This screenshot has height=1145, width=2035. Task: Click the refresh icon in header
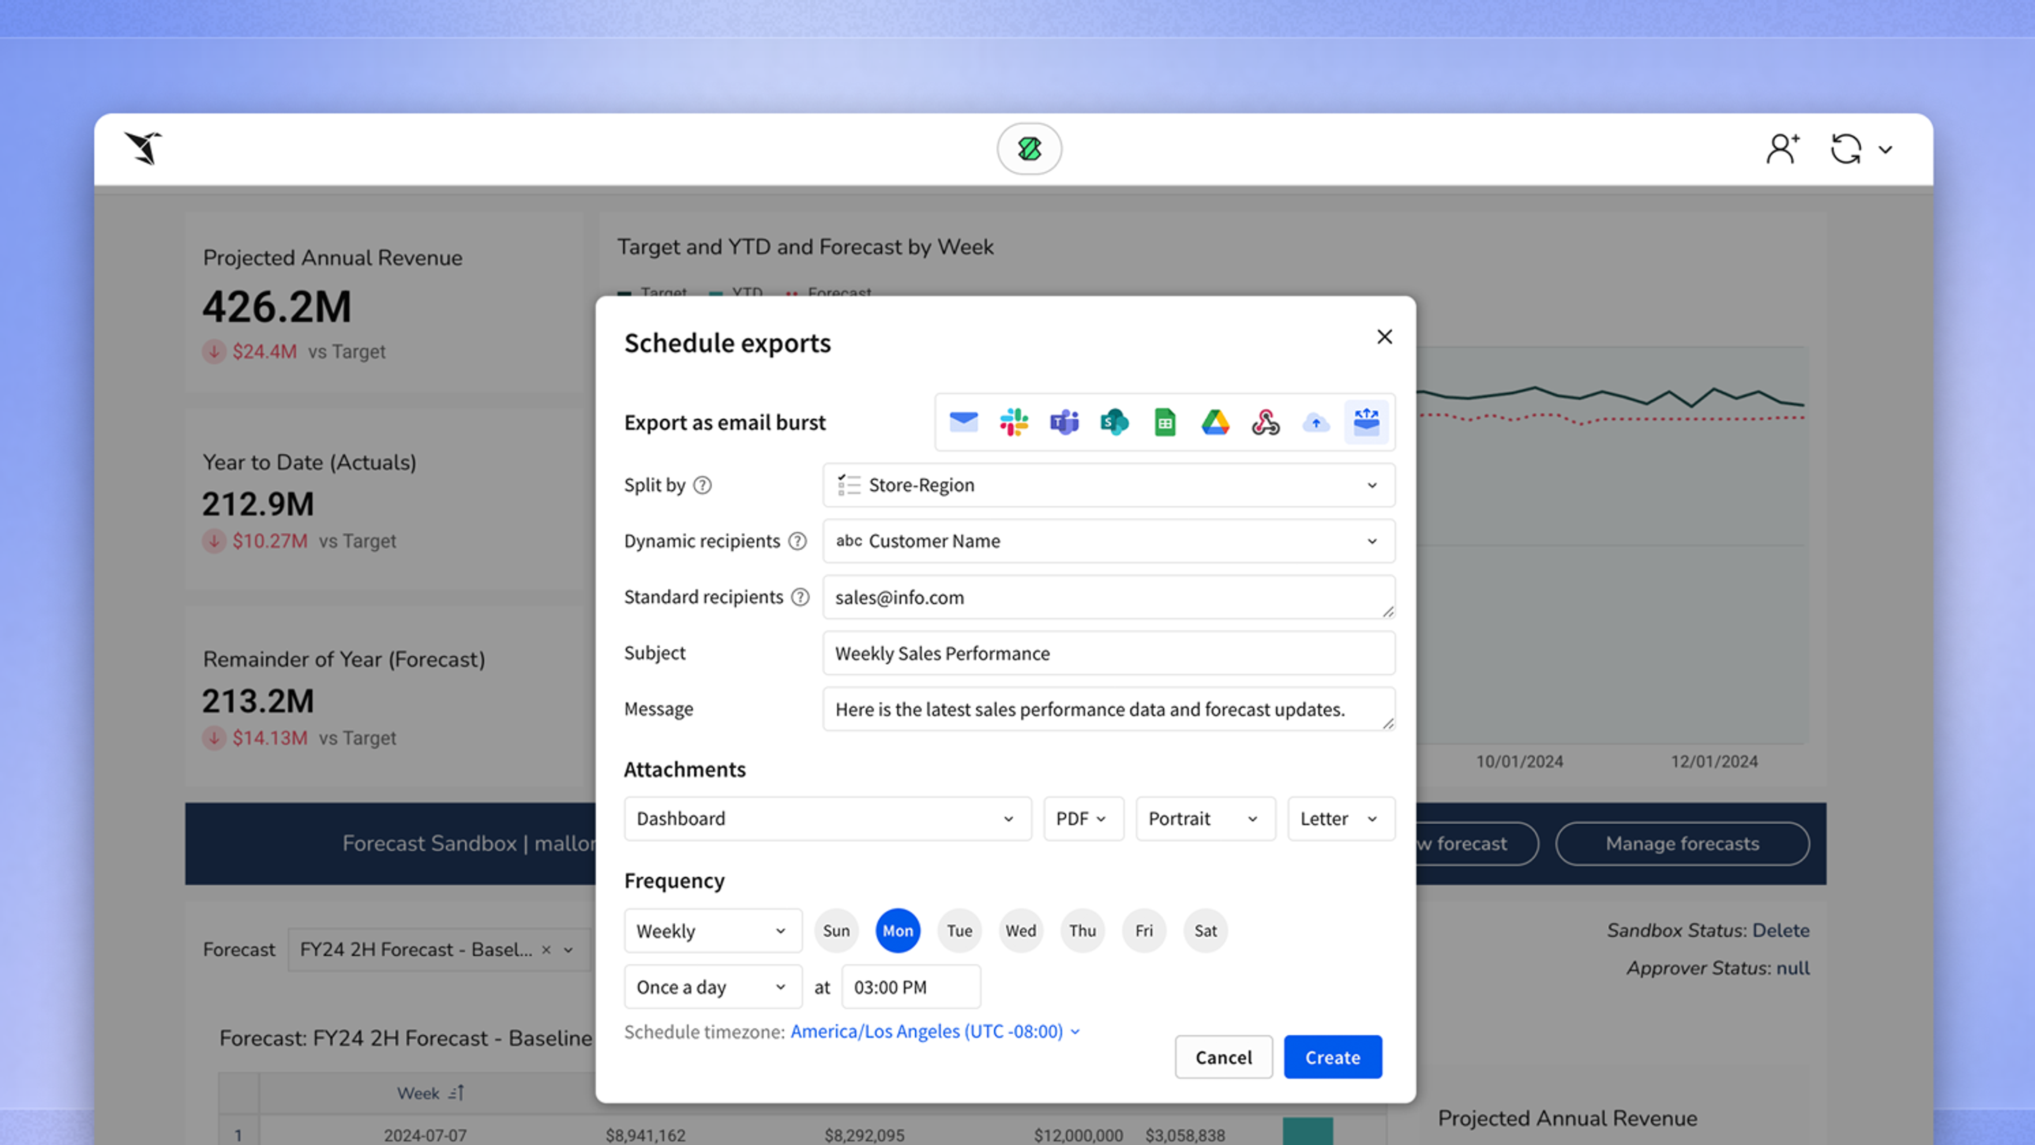click(1846, 148)
